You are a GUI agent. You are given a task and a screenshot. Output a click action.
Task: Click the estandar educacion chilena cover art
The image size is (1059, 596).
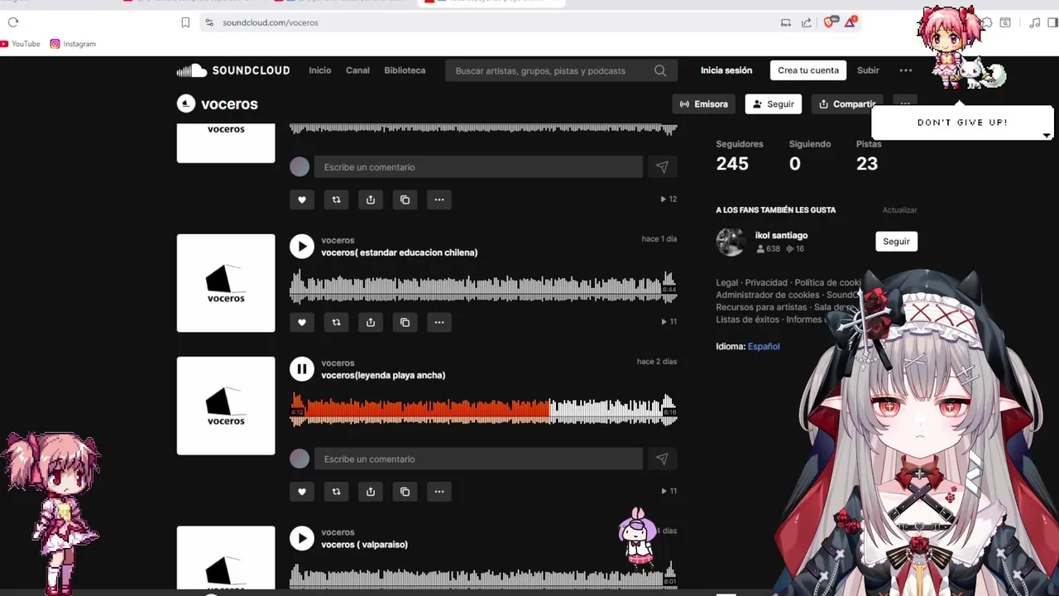coord(226,283)
